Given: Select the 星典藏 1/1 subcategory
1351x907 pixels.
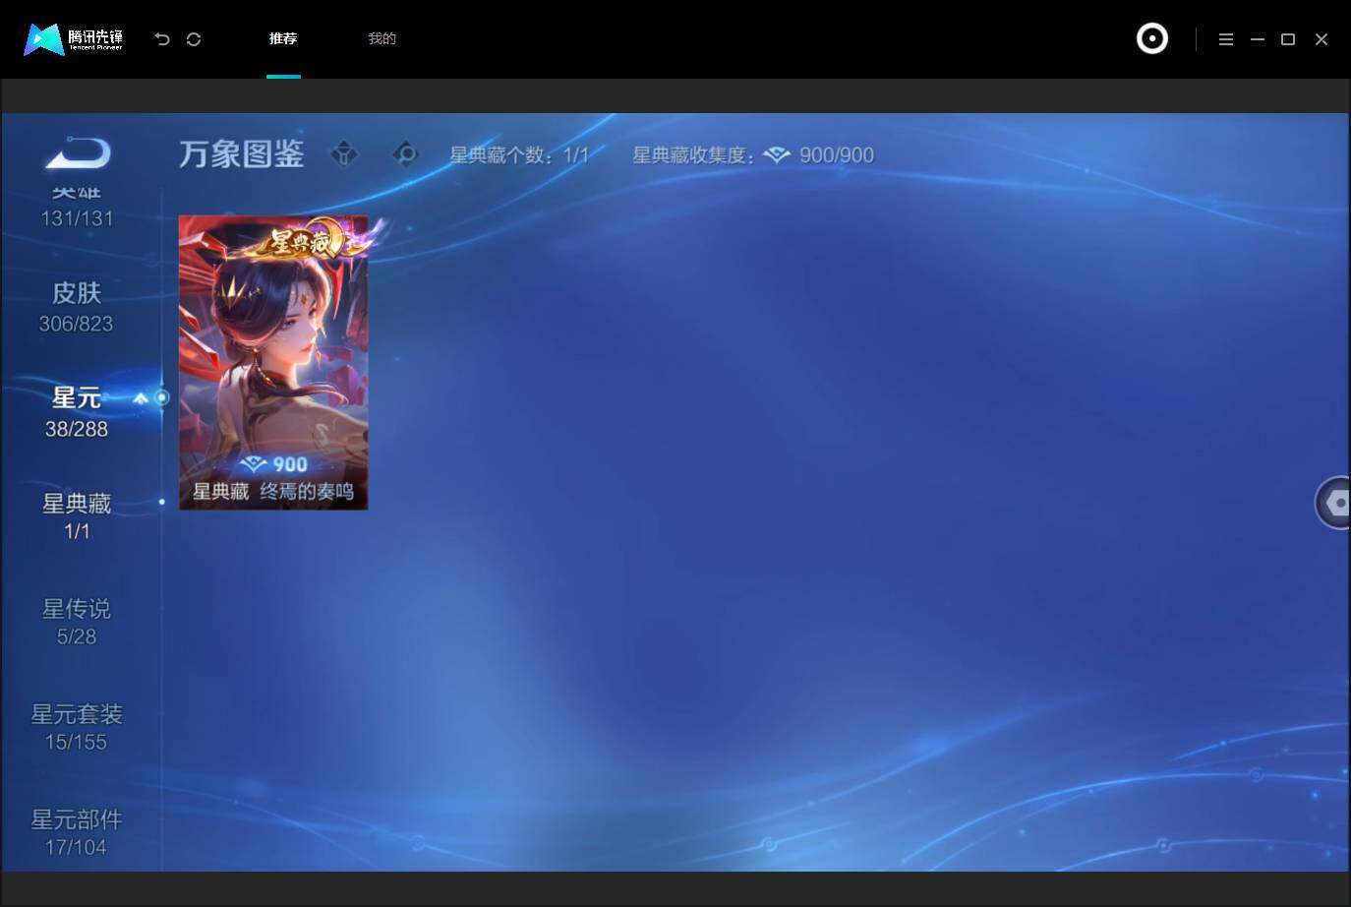Looking at the screenshot, I should (77, 517).
